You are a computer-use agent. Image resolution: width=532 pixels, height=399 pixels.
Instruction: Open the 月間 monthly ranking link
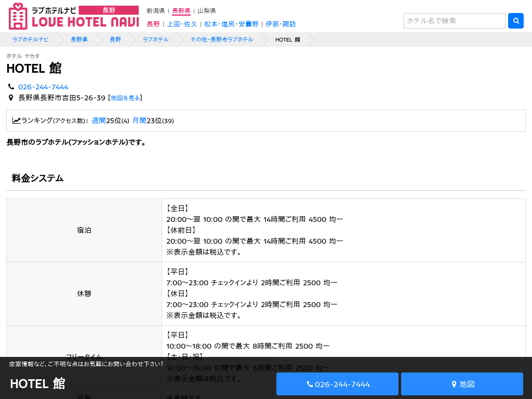(x=139, y=121)
